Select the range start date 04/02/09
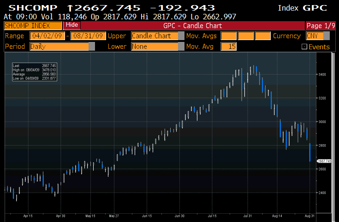 point(47,36)
